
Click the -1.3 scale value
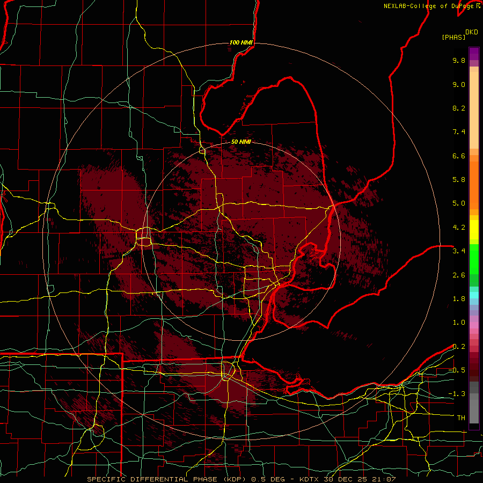click(457, 394)
